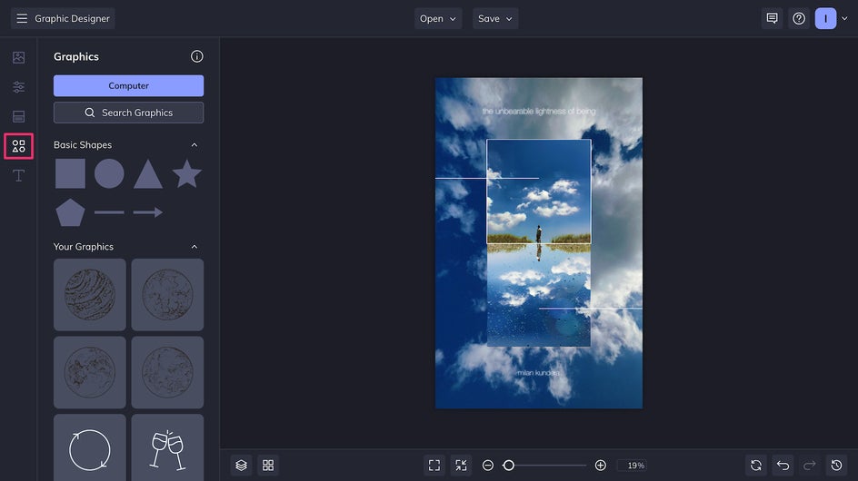This screenshot has width=858, height=481.
Task: Click the reset/refresh icon
Action: click(x=756, y=466)
